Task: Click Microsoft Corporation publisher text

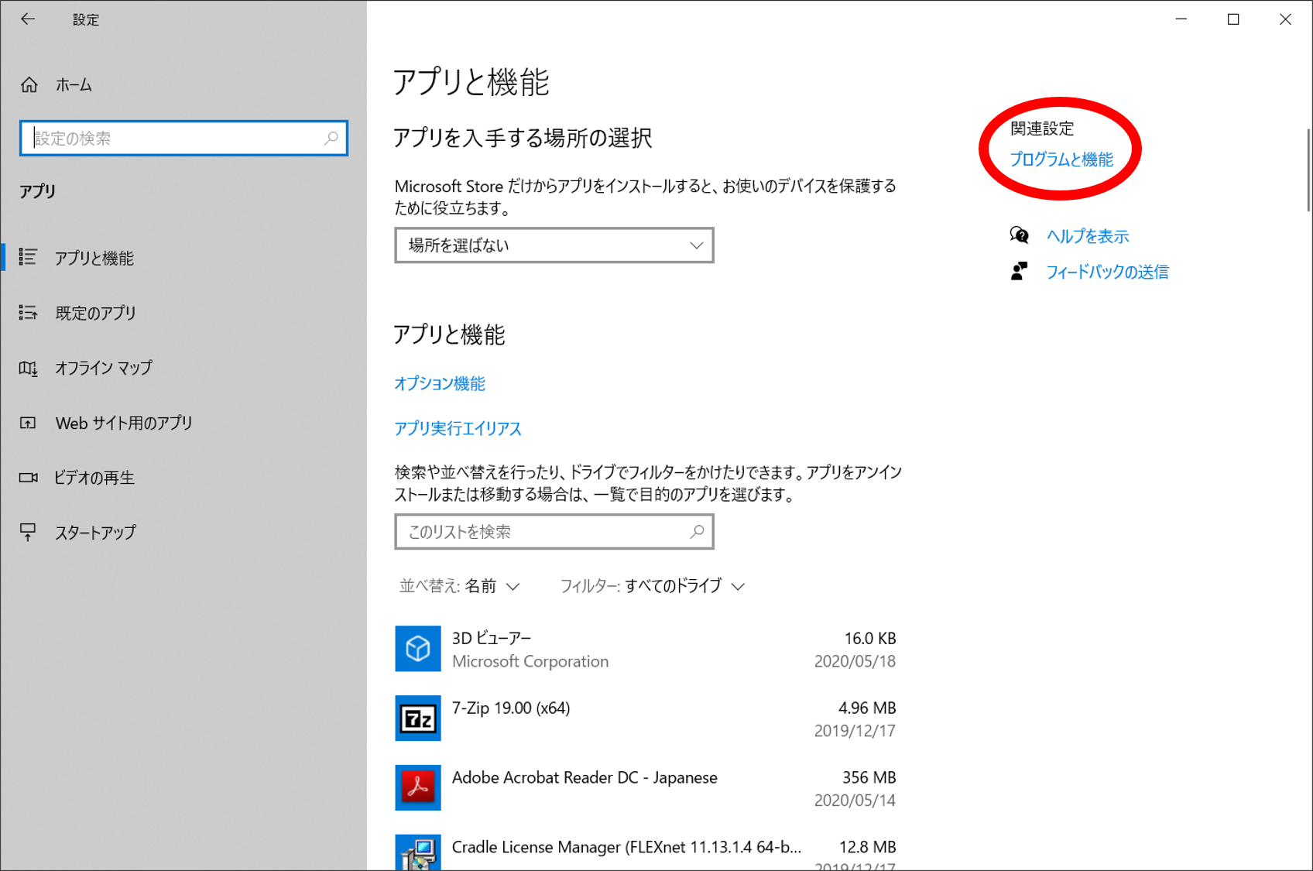Action: pos(530,661)
